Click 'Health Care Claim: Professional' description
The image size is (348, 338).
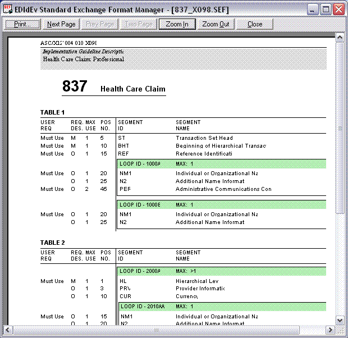84,60
